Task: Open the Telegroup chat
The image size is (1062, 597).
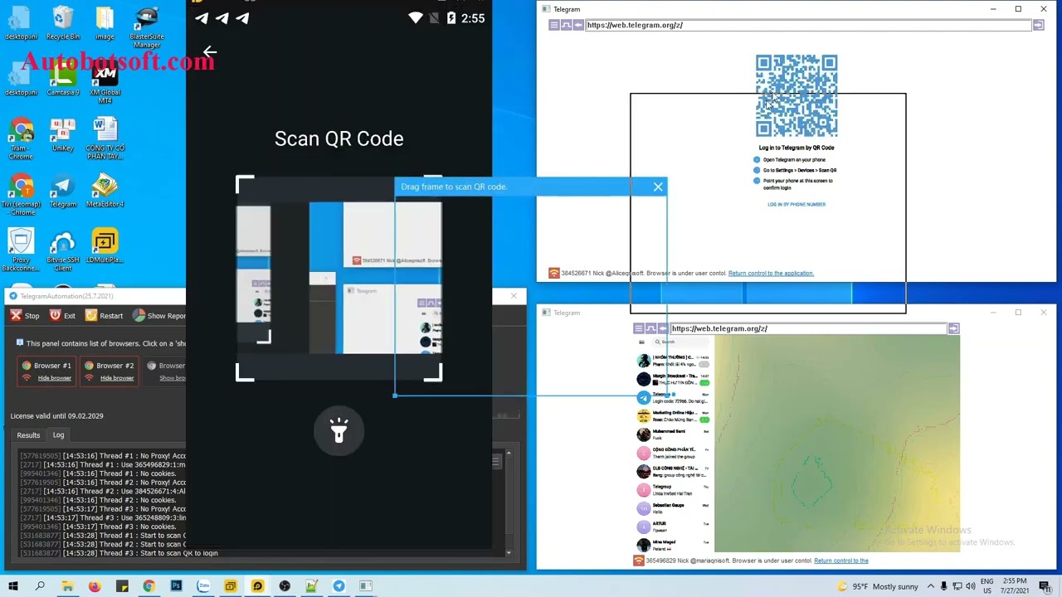Action: (x=673, y=490)
